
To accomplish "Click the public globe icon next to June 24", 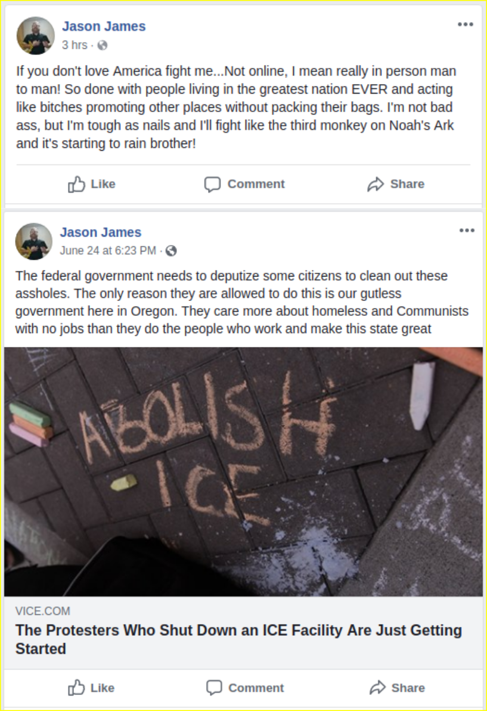I will (171, 251).
